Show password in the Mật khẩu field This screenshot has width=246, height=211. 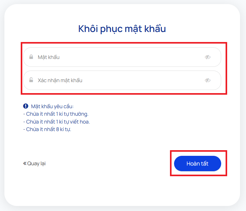tap(208, 57)
